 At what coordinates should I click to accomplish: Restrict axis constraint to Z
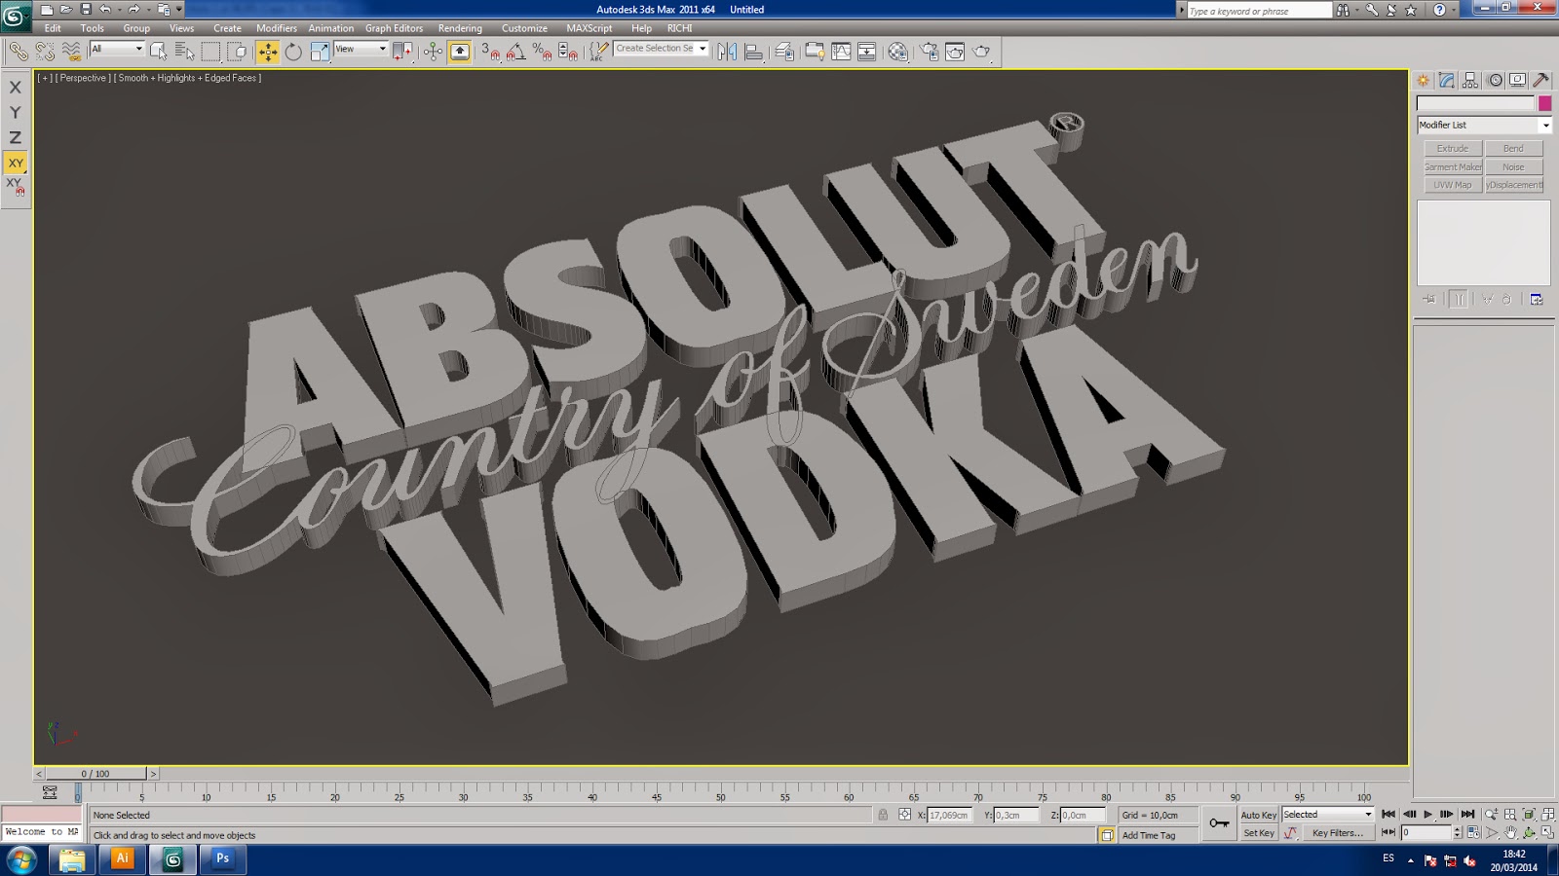16,138
